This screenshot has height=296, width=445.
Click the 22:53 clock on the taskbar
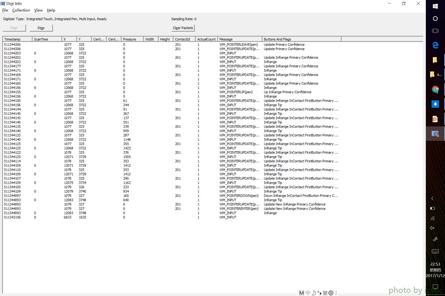(x=435, y=264)
